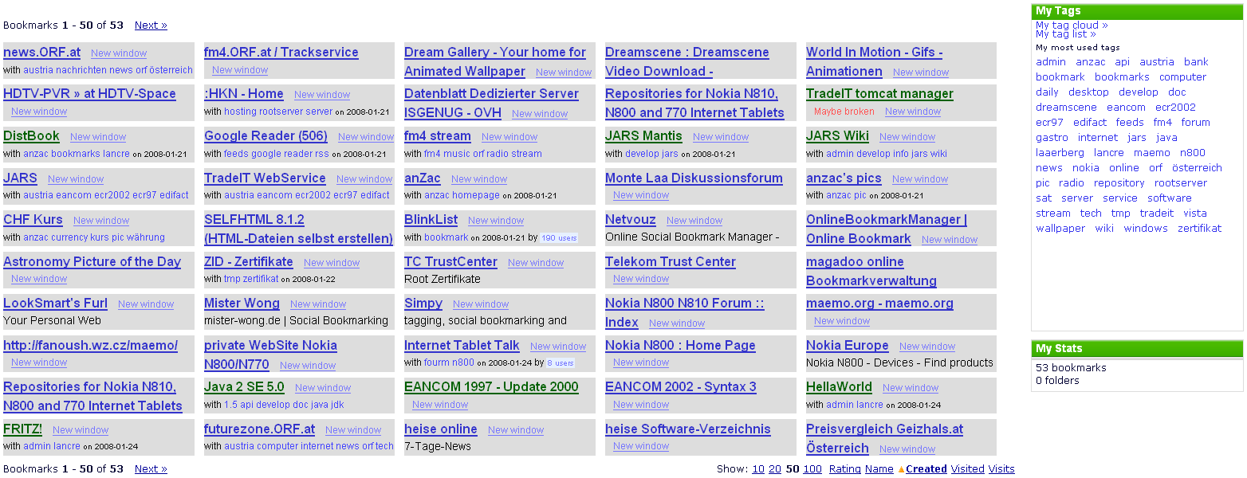
Task: Open Telekom Trust Center bookmark
Action: (671, 262)
